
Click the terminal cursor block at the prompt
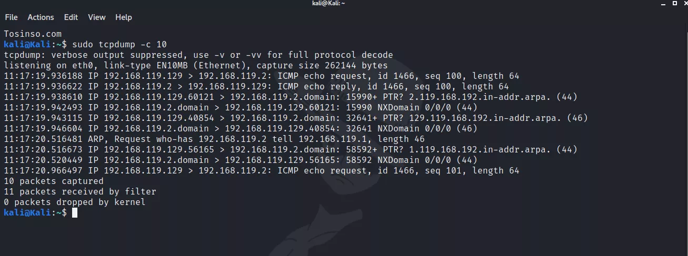click(75, 212)
